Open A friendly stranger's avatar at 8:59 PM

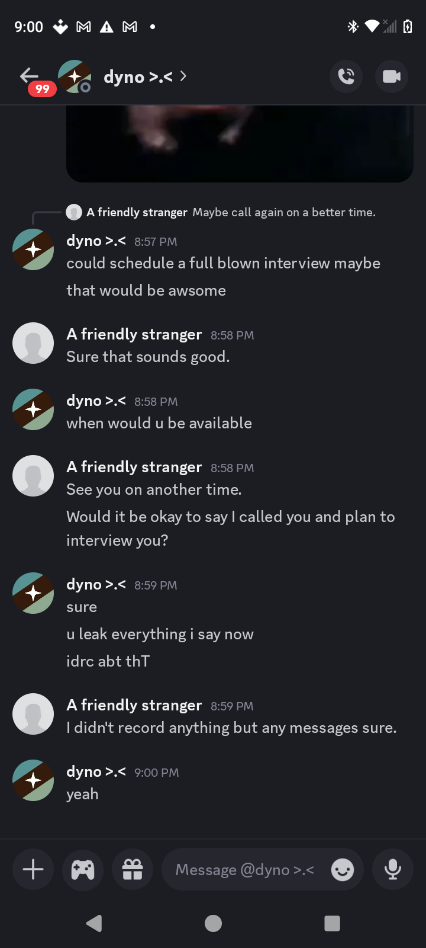click(33, 714)
